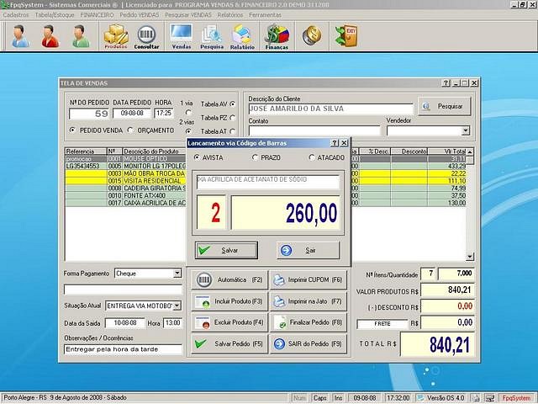Viewport: 538px width, 404px height.
Task: Open the Situação Atual dropdown
Action: (177, 305)
